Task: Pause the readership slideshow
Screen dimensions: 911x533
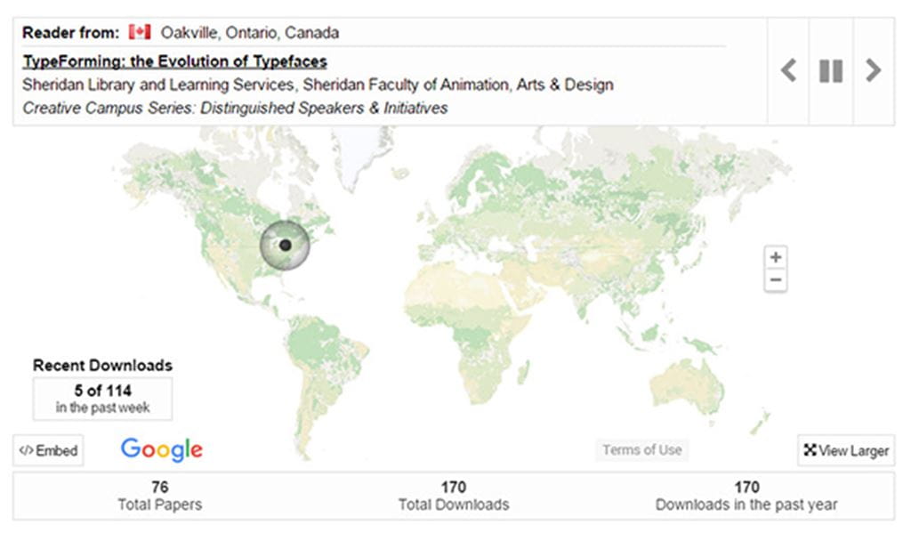Action: tap(831, 71)
